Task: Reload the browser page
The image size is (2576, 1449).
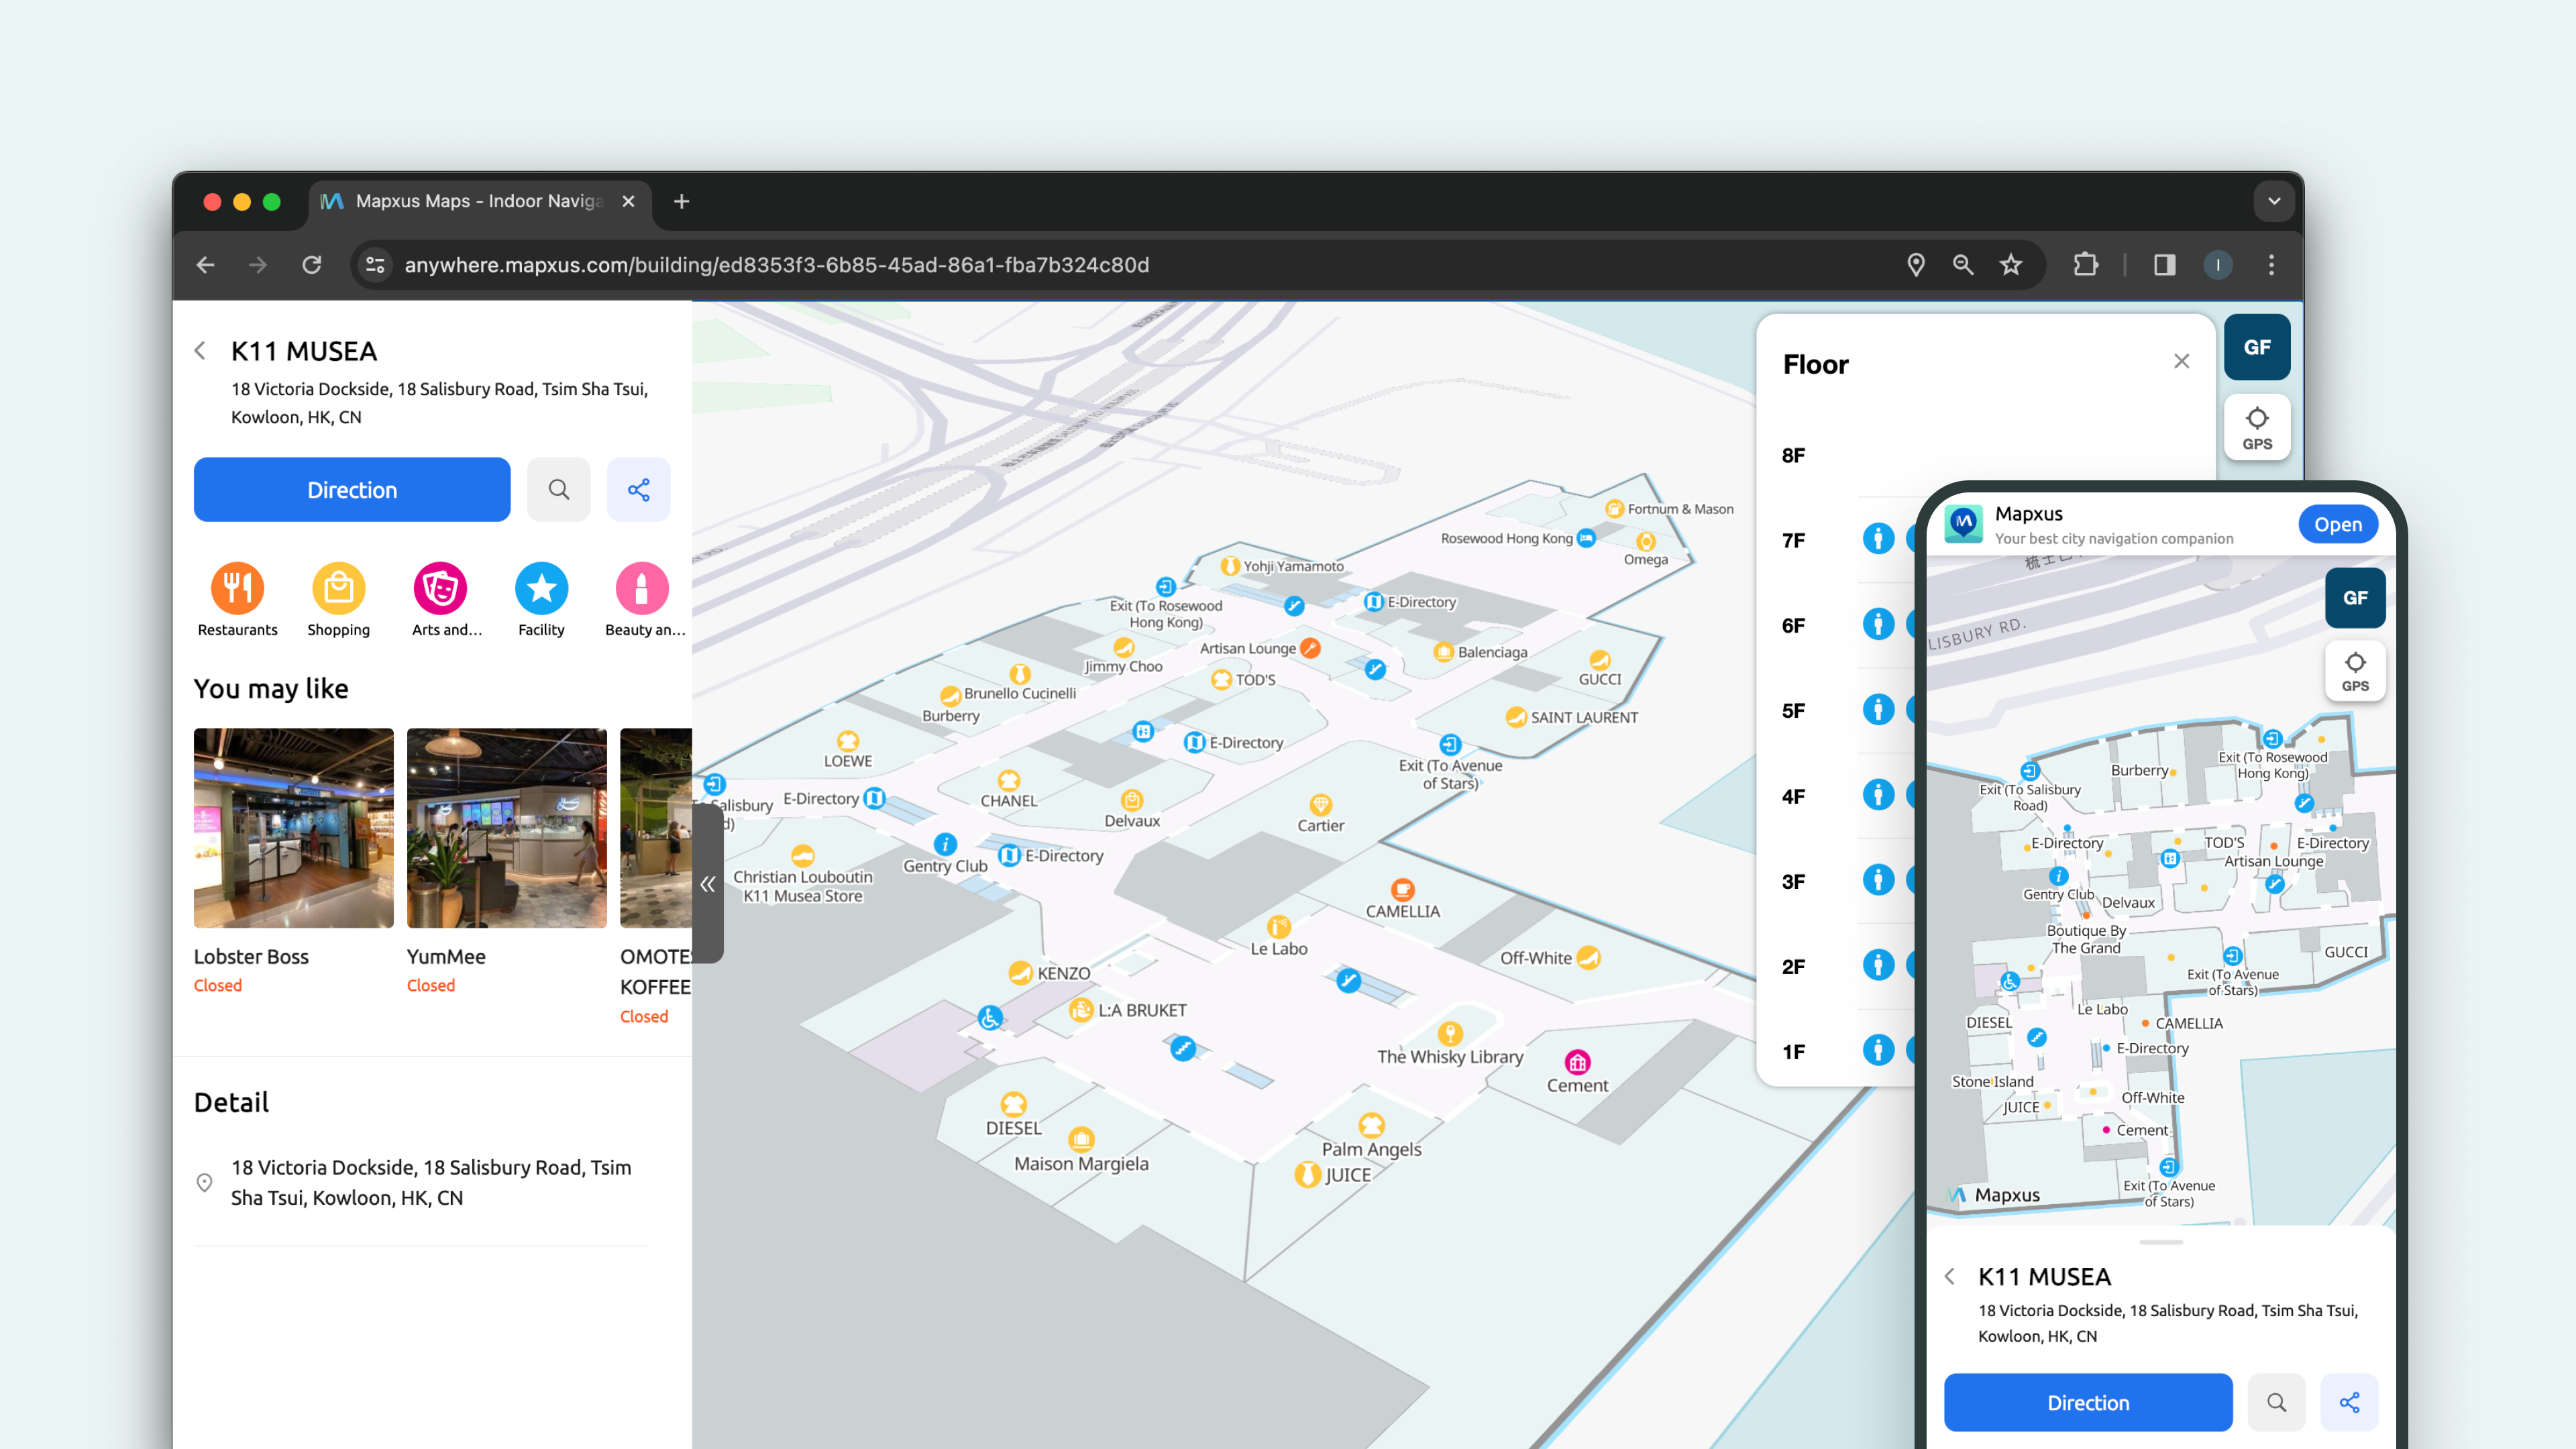Action: pyautogui.click(x=312, y=265)
